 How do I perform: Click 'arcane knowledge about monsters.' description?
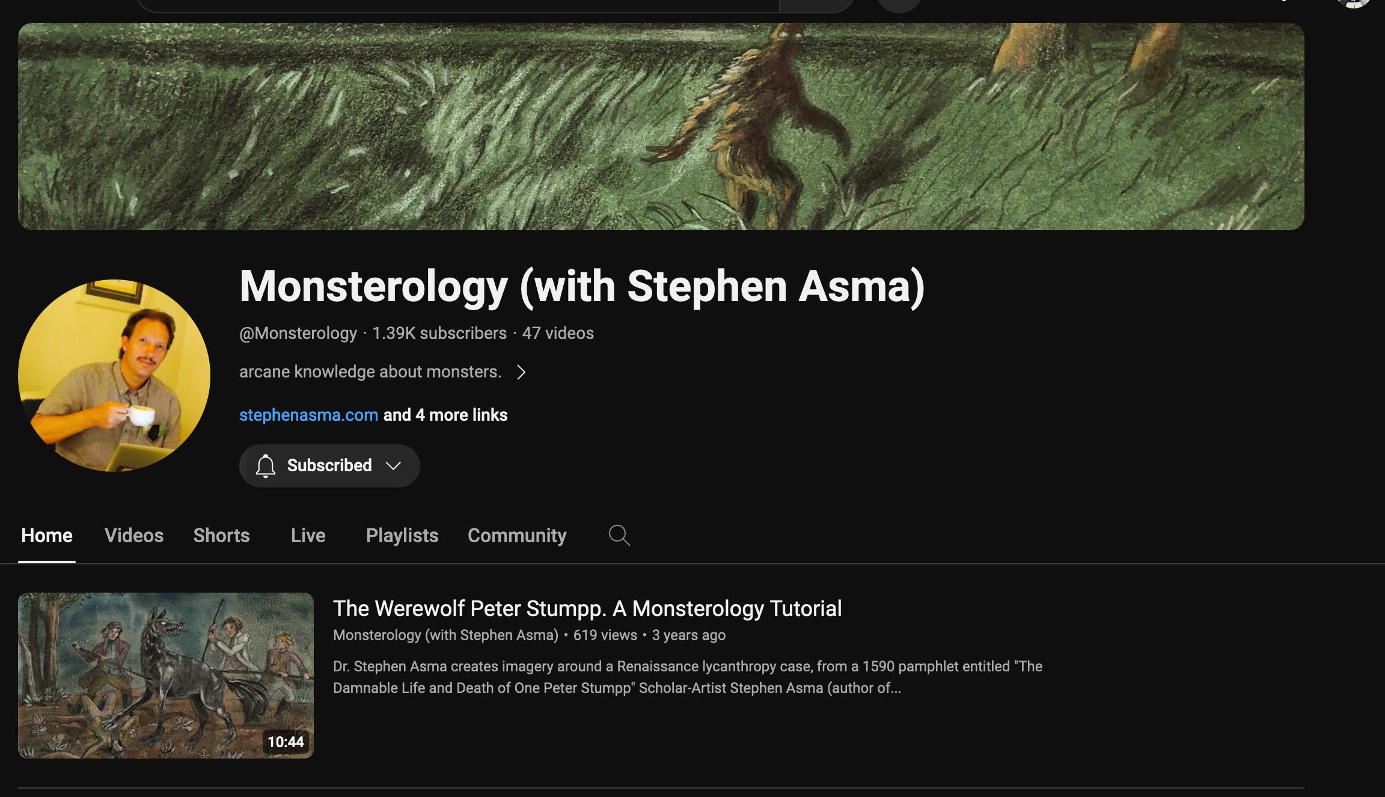coord(370,372)
